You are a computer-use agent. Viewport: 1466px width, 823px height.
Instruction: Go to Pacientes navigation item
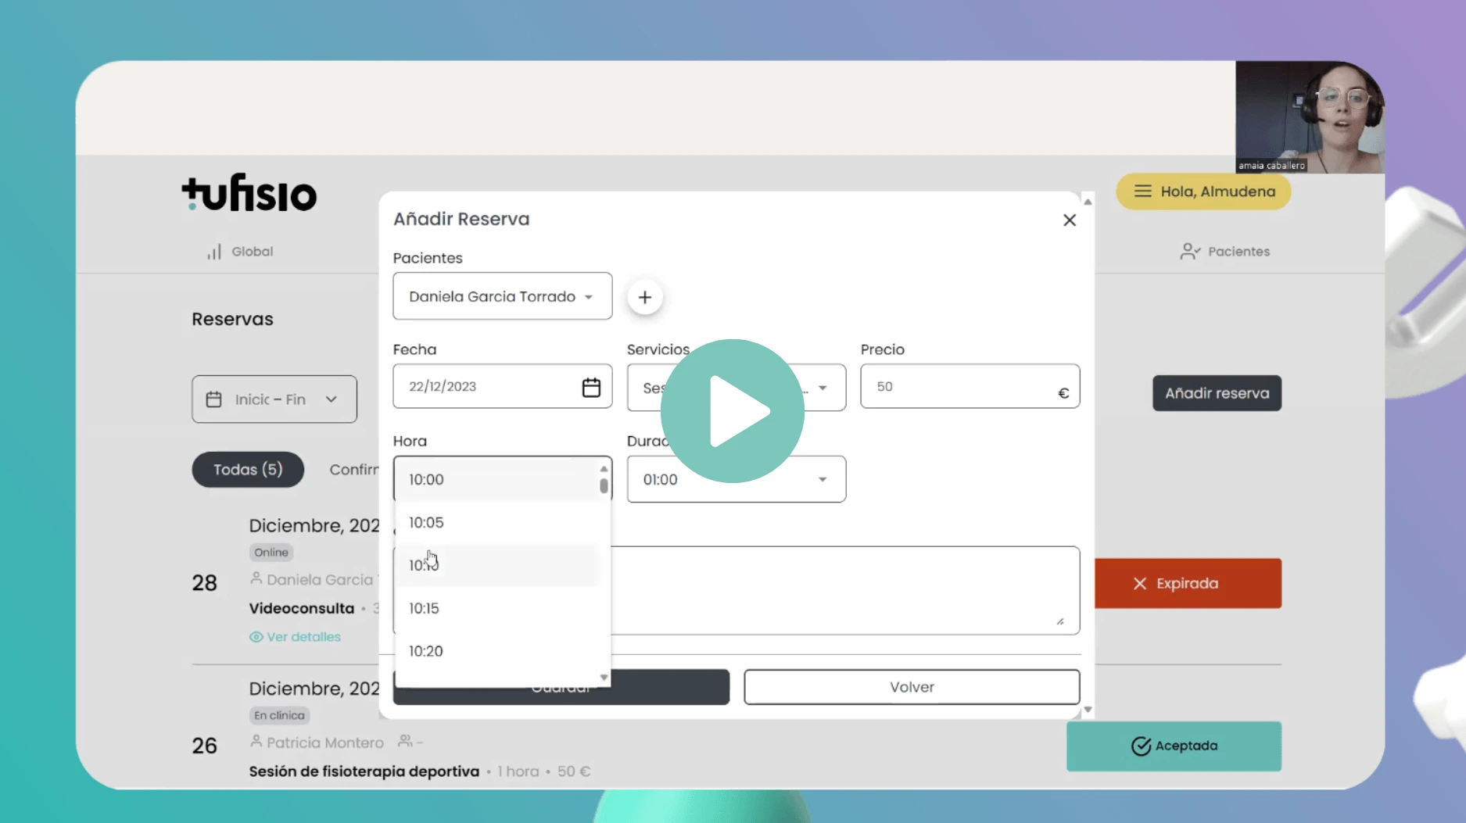[1225, 252]
